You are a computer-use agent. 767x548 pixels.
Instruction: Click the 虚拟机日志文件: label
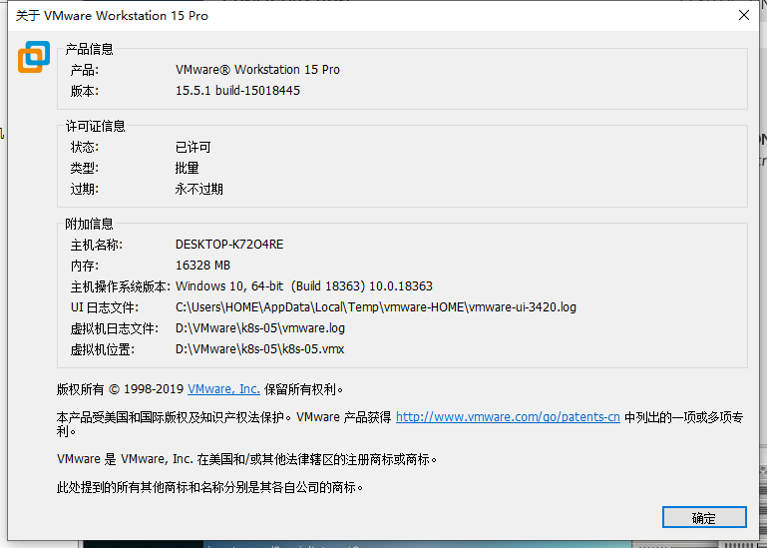(114, 328)
